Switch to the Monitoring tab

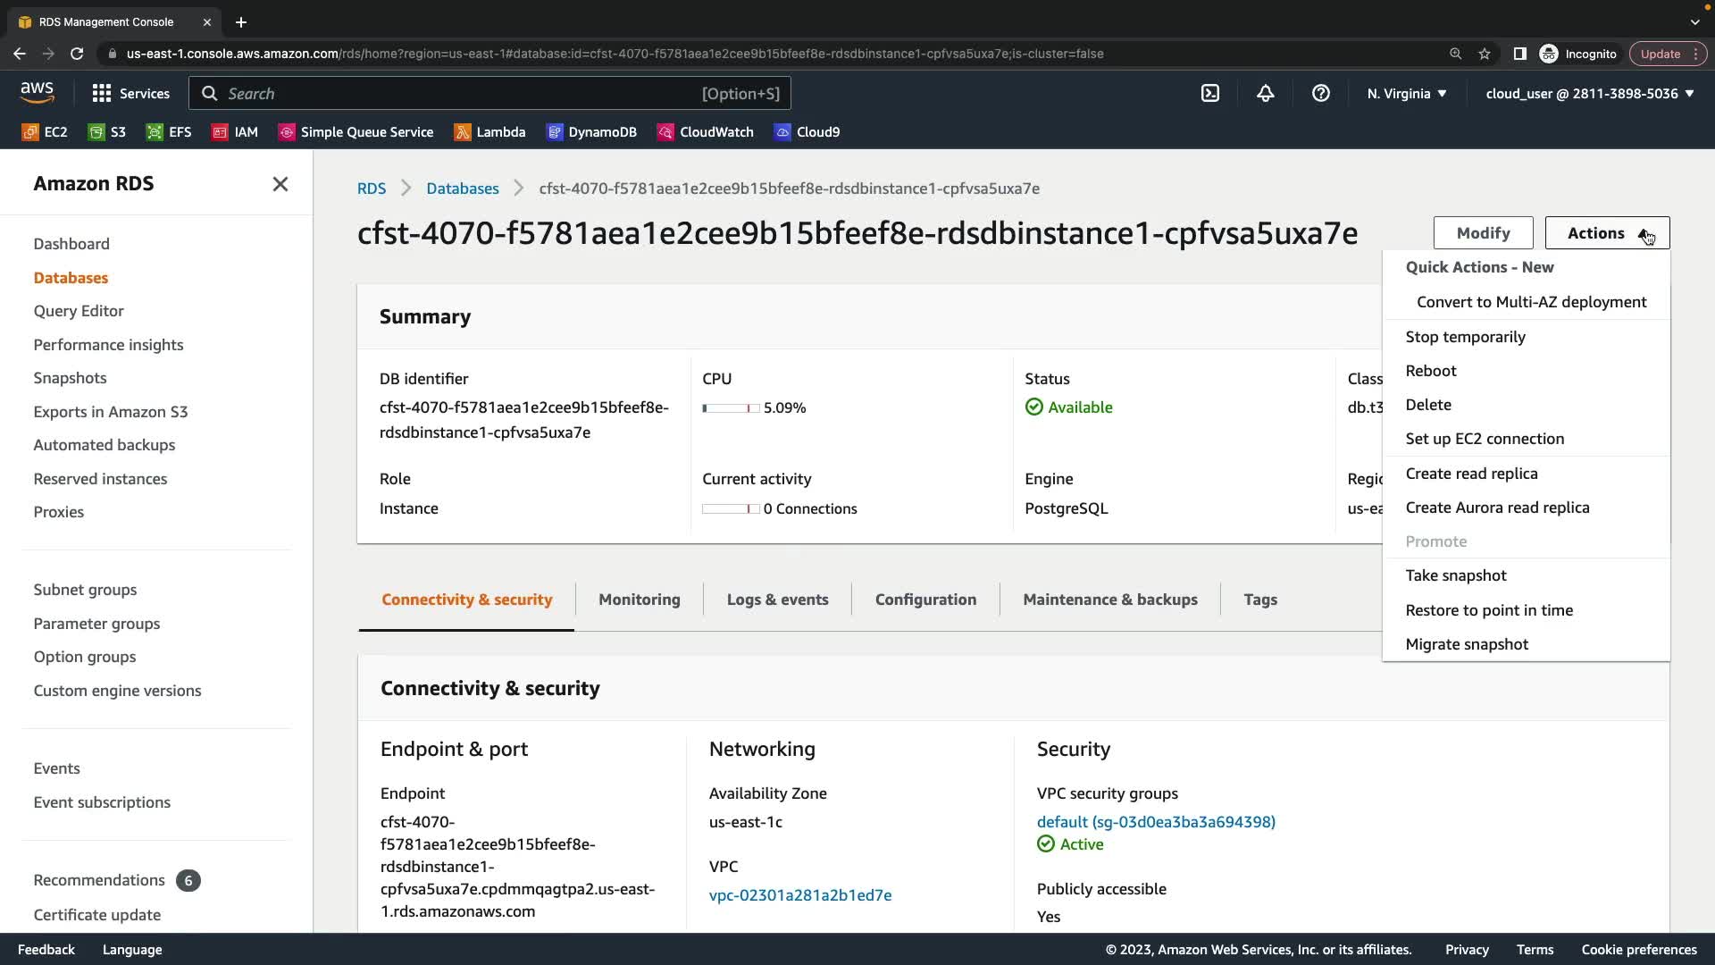pos(639,600)
